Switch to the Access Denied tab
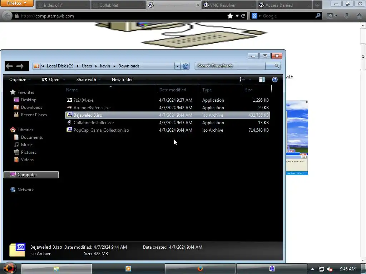This screenshot has height=274, width=366. (x=285, y=5)
